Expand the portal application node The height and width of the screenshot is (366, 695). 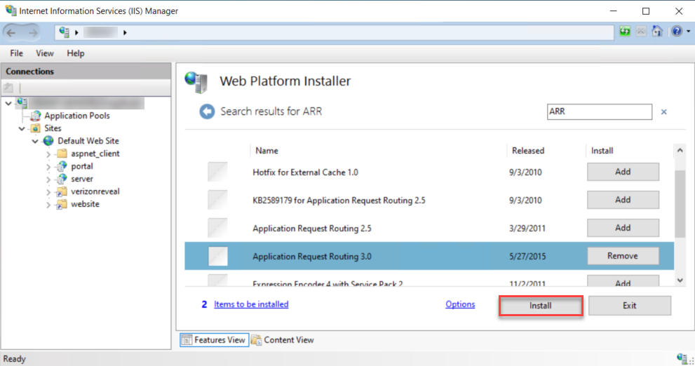pos(48,167)
